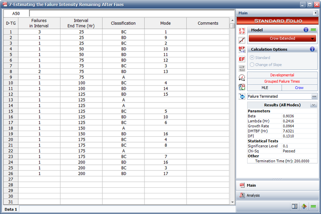Click the A50 cell reference box
The height and width of the screenshot is (214, 321).
pyautogui.click(x=16, y=13)
